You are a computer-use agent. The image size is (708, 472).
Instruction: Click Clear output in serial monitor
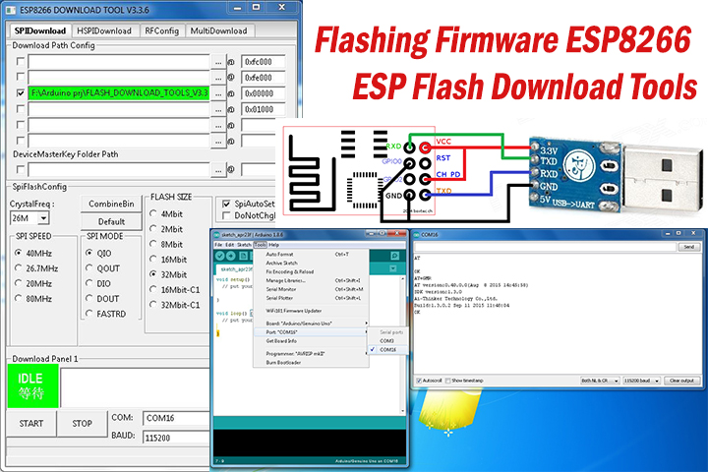(x=681, y=381)
